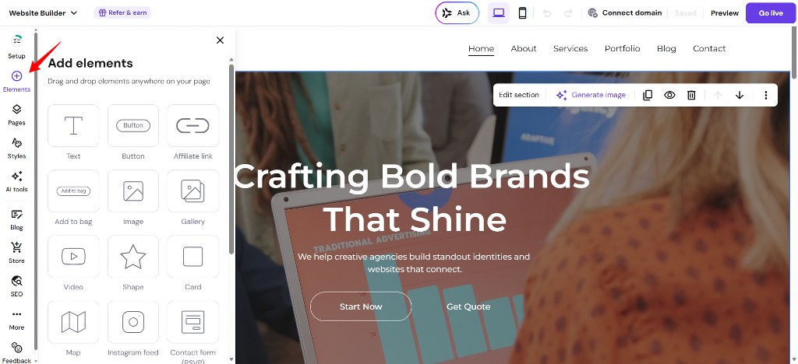798x364 pixels.
Task: Click the Edit section button
Action: (x=518, y=95)
